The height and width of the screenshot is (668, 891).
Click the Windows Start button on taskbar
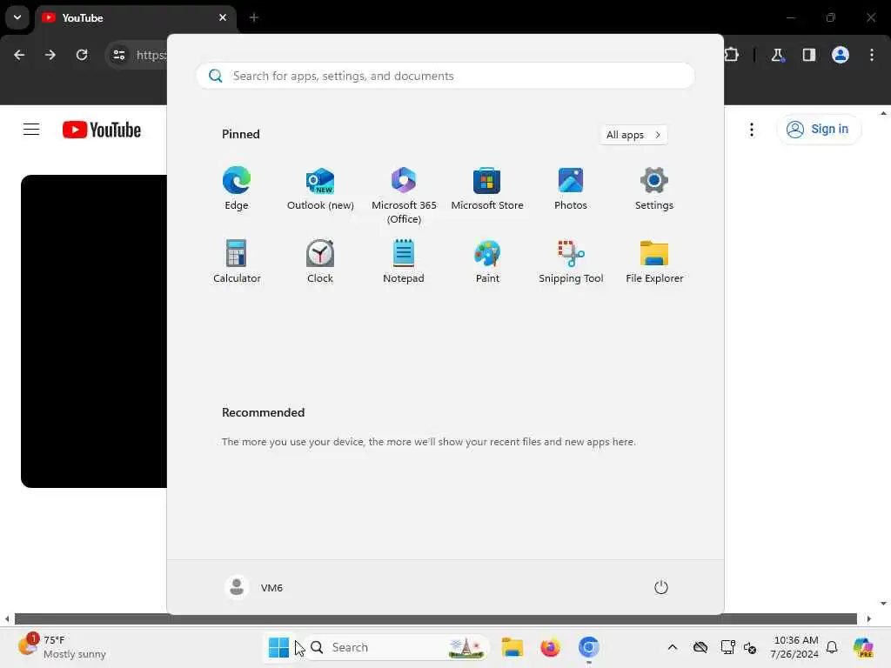click(278, 647)
